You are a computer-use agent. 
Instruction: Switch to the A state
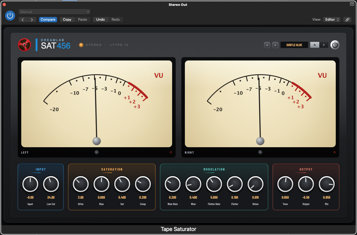315,45
